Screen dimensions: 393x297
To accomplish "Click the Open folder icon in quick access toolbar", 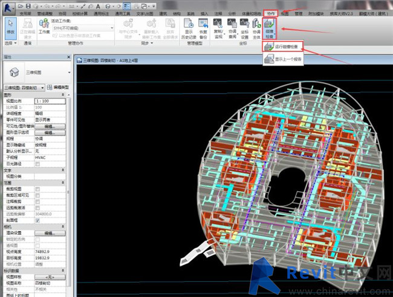I will tap(21, 6).
